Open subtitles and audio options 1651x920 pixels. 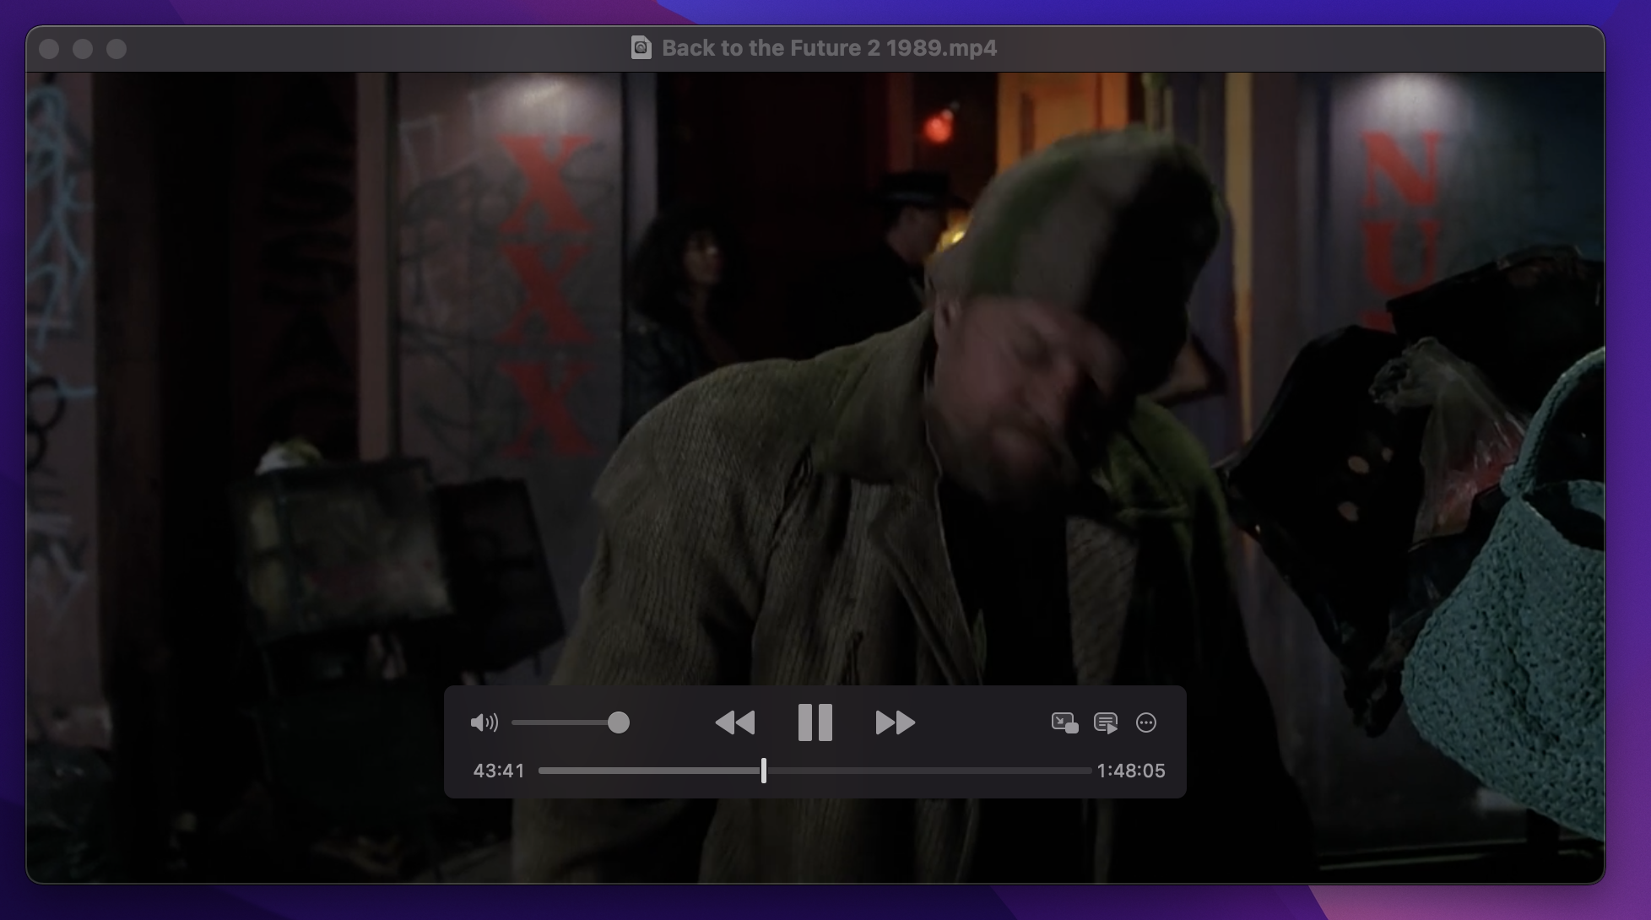[x=1106, y=722]
